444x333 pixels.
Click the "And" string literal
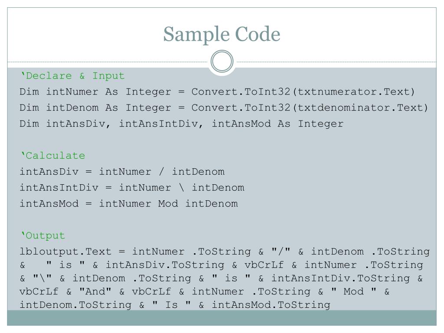[95, 291]
